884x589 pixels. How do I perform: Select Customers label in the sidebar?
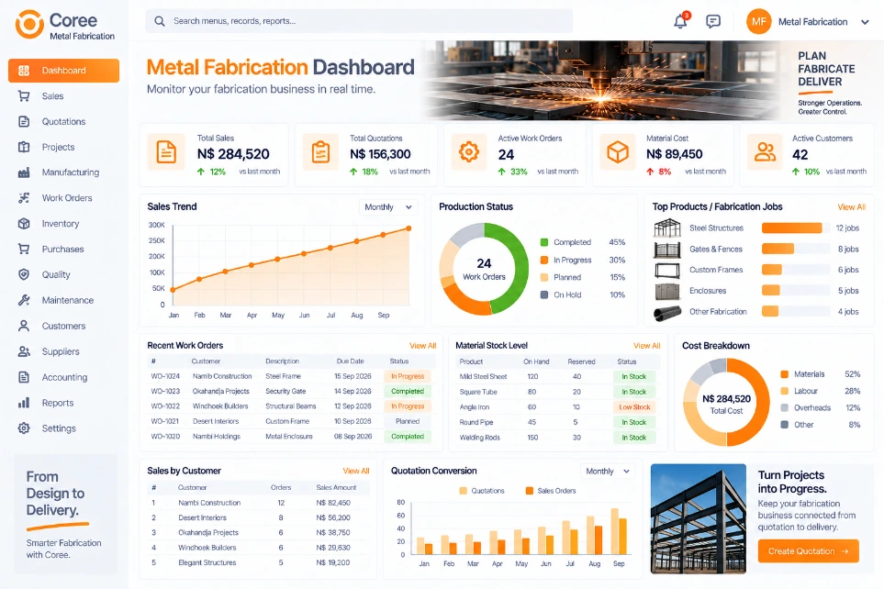click(63, 326)
